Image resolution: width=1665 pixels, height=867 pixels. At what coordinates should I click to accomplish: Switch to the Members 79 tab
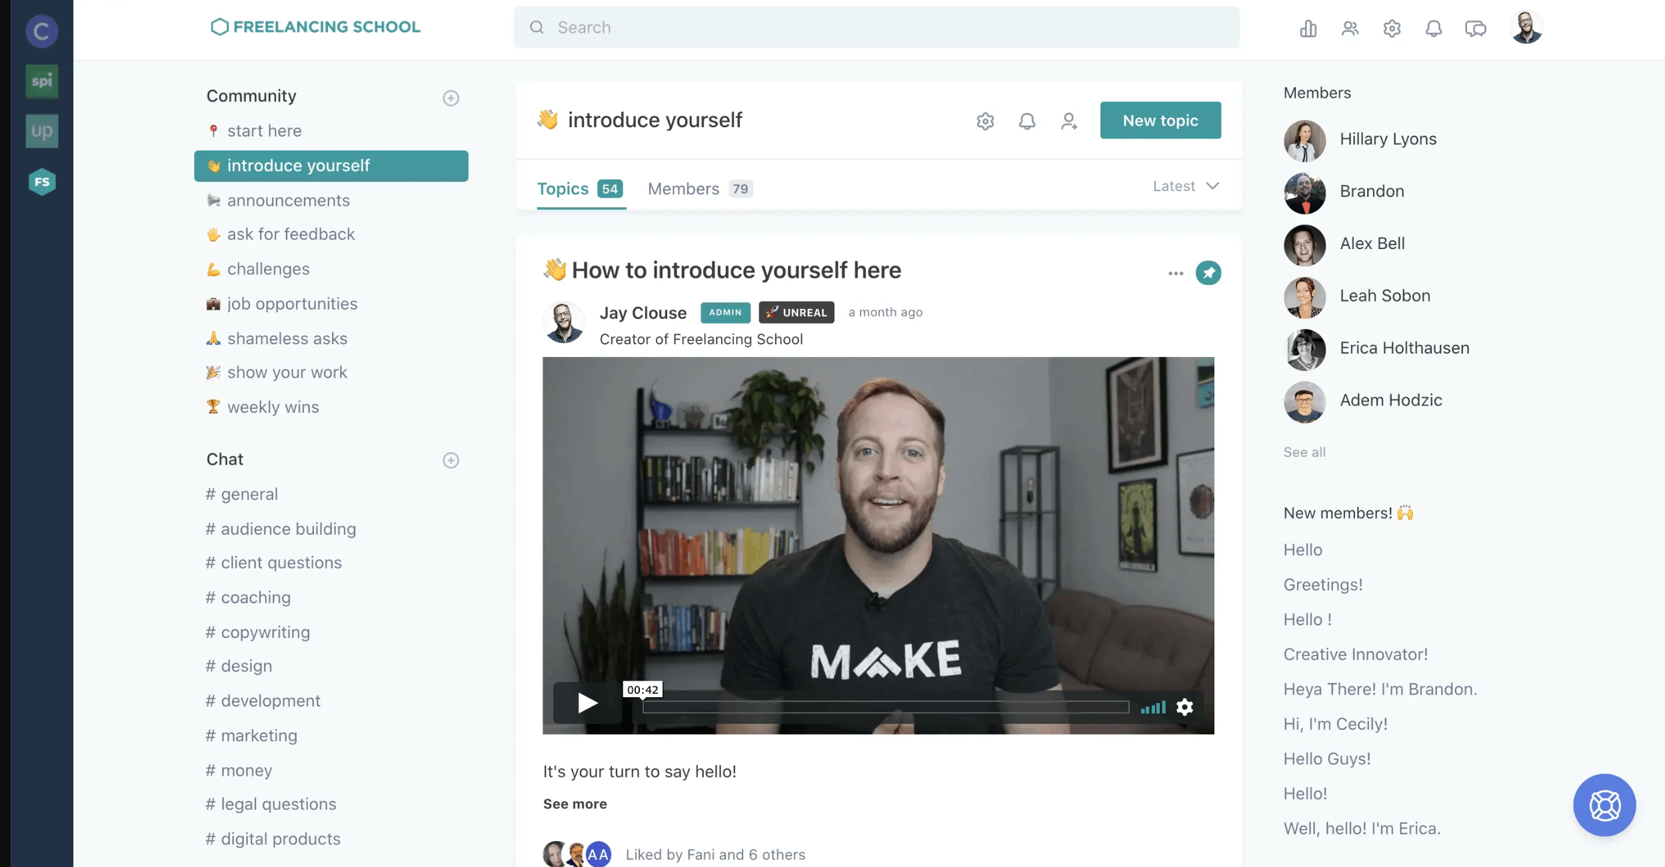(700, 189)
